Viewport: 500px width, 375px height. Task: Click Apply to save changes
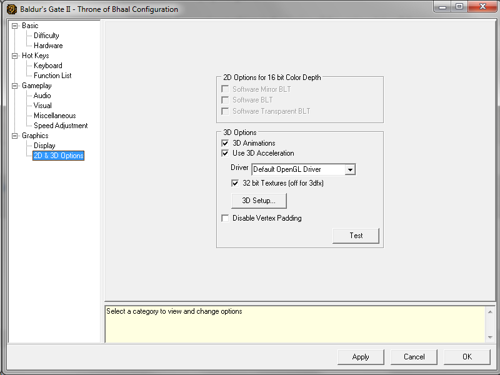pos(361,357)
